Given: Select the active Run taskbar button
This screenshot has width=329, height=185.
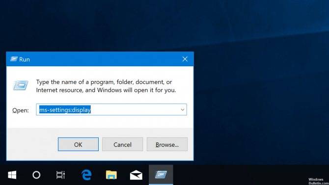Looking at the screenshot, I should point(161,175).
